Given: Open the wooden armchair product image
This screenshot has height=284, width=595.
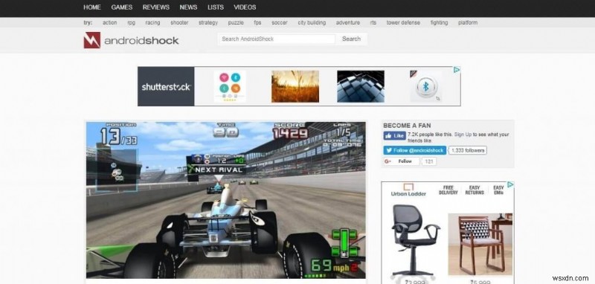Looking at the screenshot, I should tap(480, 245).
